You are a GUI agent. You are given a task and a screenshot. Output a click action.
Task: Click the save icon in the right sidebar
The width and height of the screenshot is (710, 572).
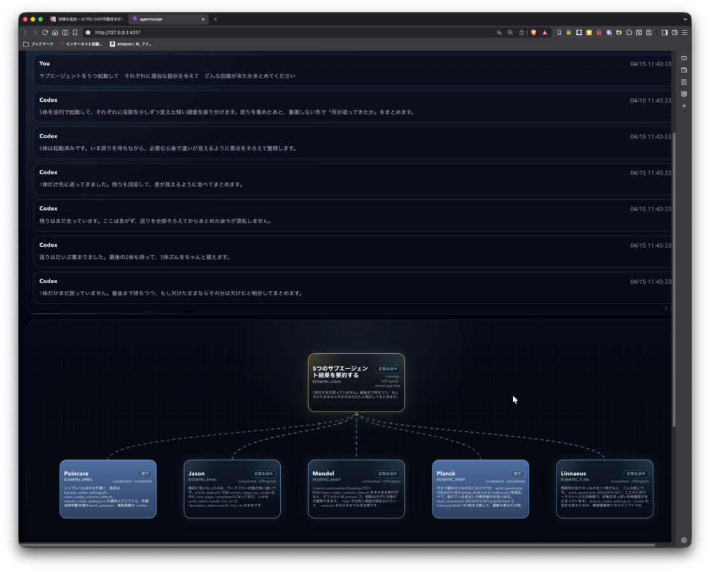[684, 81]
